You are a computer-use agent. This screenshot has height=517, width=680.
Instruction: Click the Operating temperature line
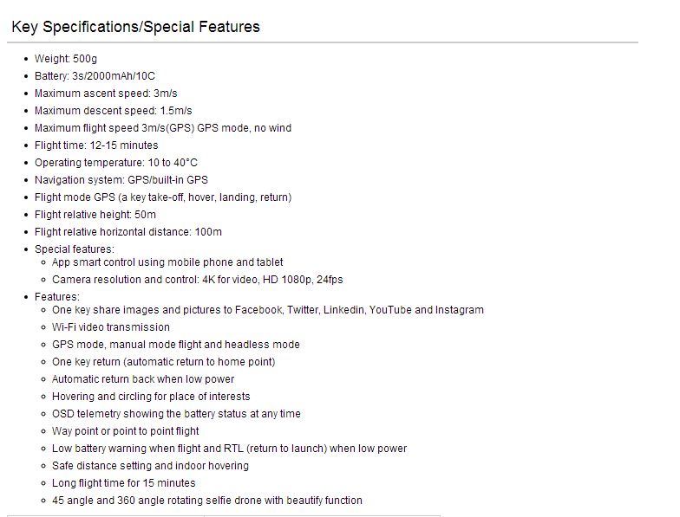coord(116,163)
